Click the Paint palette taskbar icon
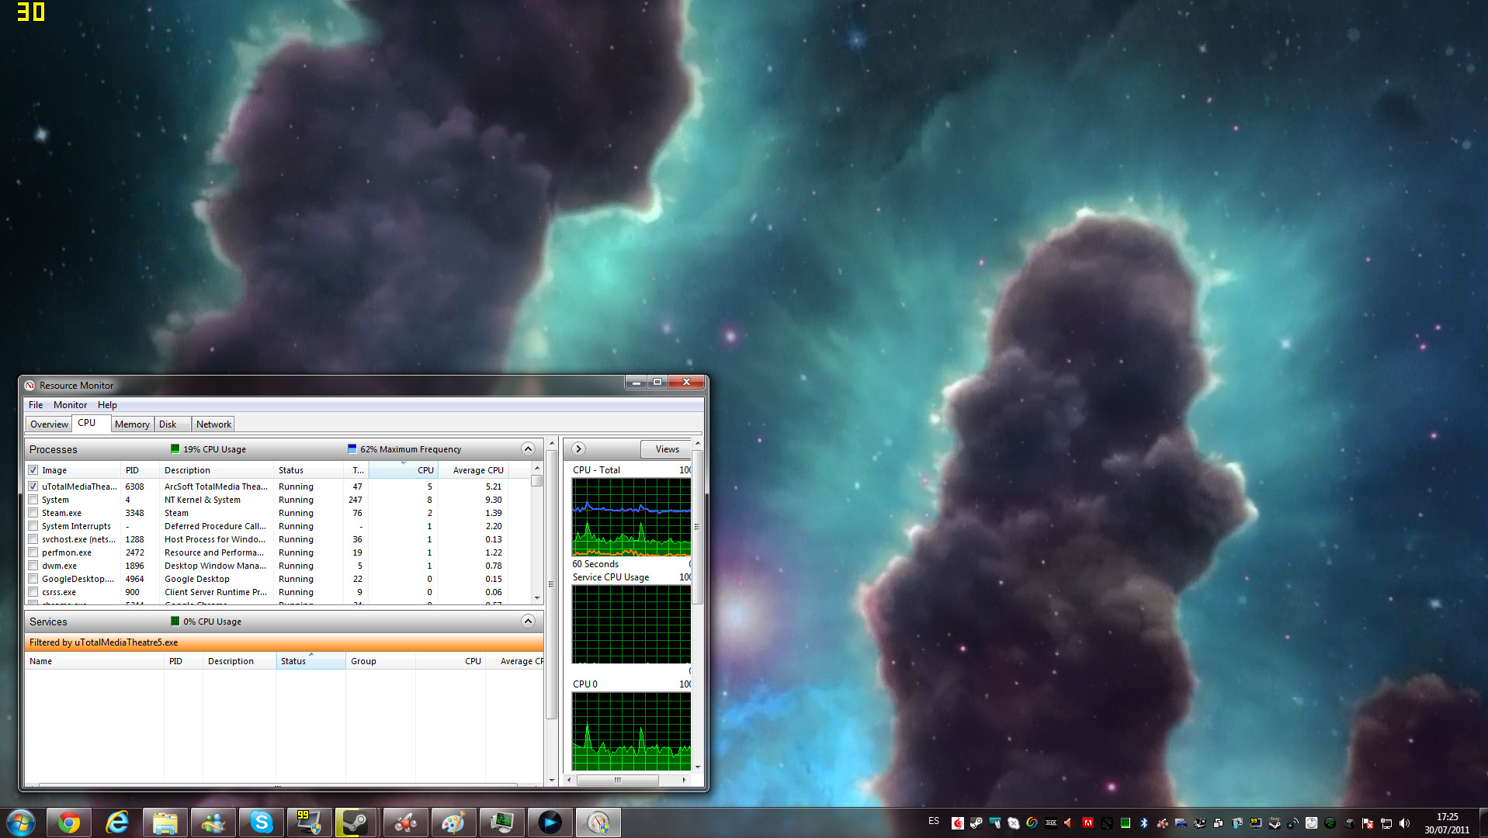1488x838 pixels. point(453,822)
